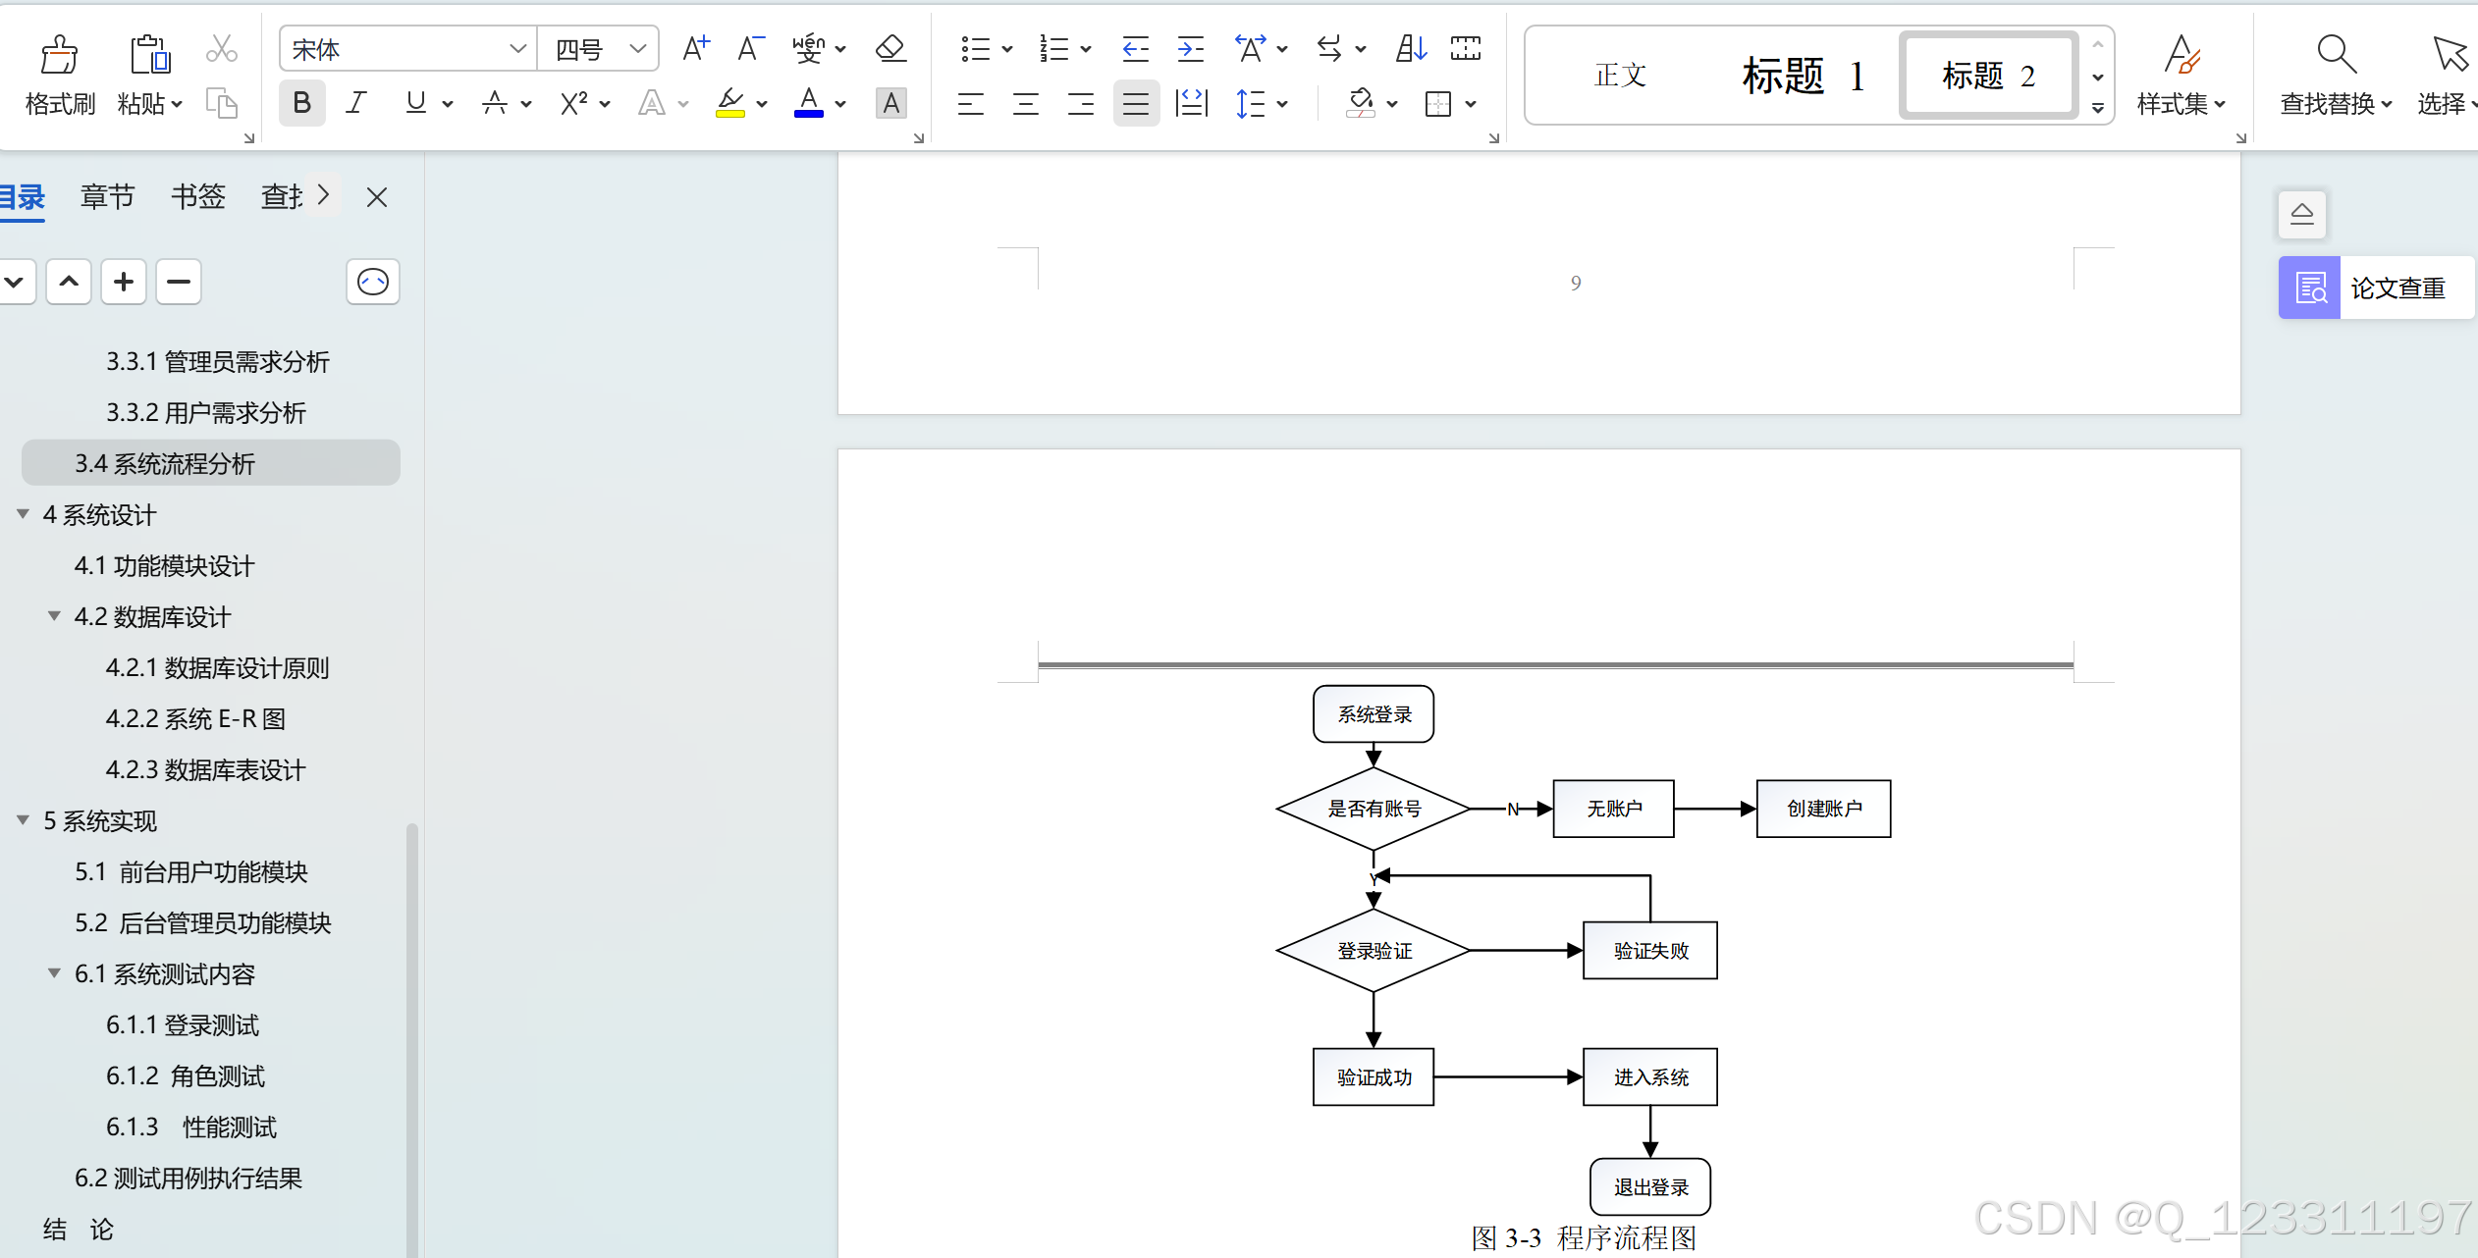Switch to the 书签 tab
Image resolution: width=2478 pixels, height=1258 pixels.
[x=198, y=197]
